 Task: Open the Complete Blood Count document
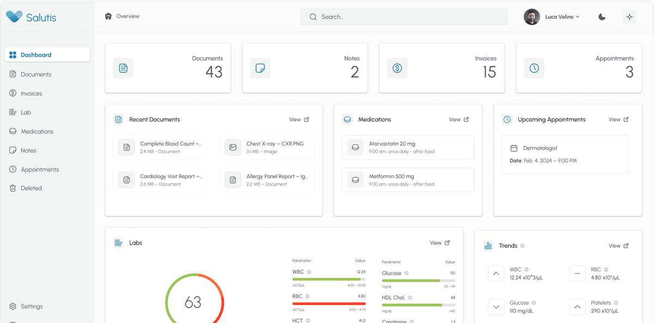click(x=161, y=147)
